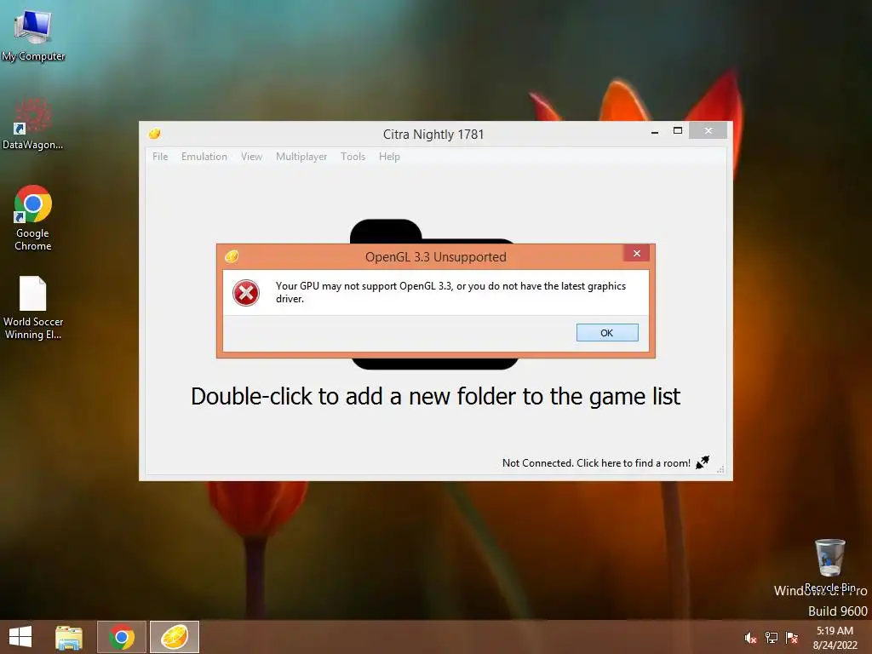Open File Explorer from the taskbar
The width and height of the screenshot is (872, 654).
69,637
